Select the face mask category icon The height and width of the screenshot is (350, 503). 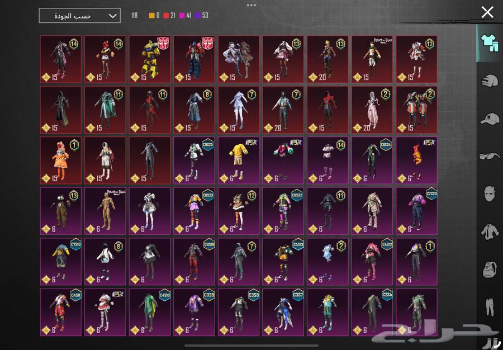click(489, 194)
